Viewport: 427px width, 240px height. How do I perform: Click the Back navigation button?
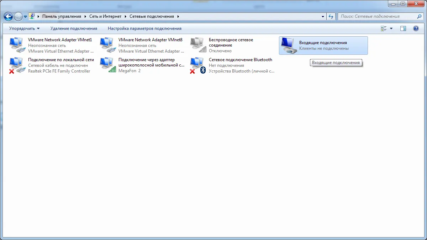(x=8, y=16)
